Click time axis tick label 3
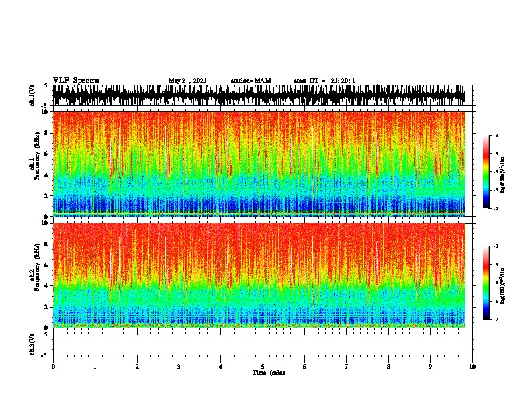532x411 pixels. coord(179,367)
